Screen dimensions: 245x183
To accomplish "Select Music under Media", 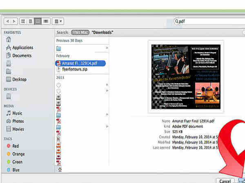I will coord(17,113).
